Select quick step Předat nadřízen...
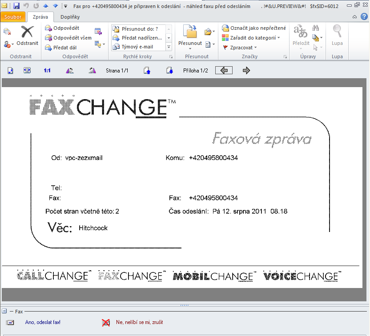 tap(138, 38)
